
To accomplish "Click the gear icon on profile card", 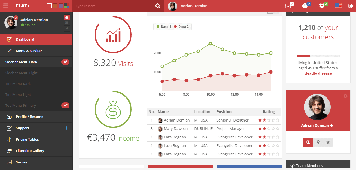I will point(345,96).
